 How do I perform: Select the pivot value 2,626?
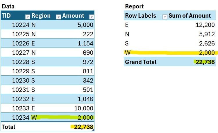(x=207, y=44)
